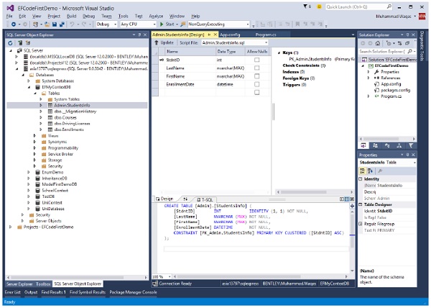Expand the dbo.Courses table node
431x308 pixels.
[41, 117]
